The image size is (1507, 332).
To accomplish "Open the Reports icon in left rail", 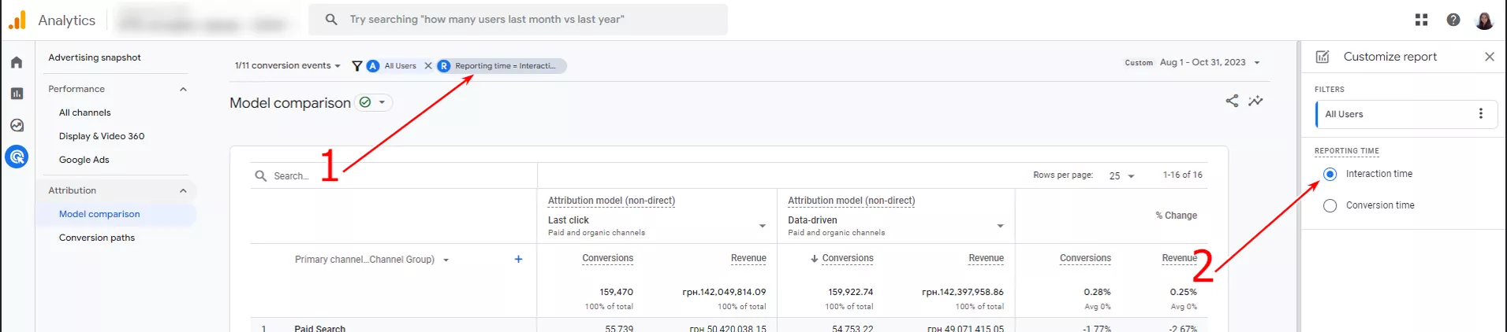I will coord(17,94).
